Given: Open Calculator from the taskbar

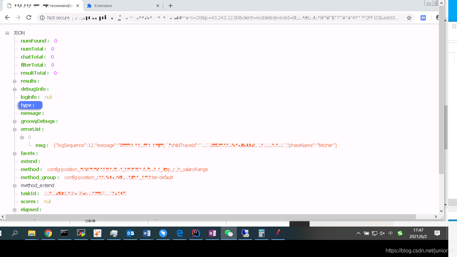Looking at the screenshot, I should [261, 233].
